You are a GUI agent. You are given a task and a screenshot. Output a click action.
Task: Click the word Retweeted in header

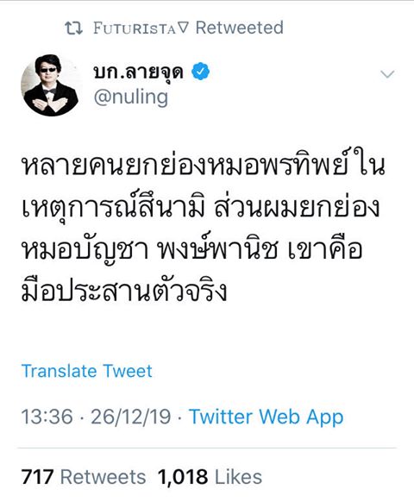point(240,28)
